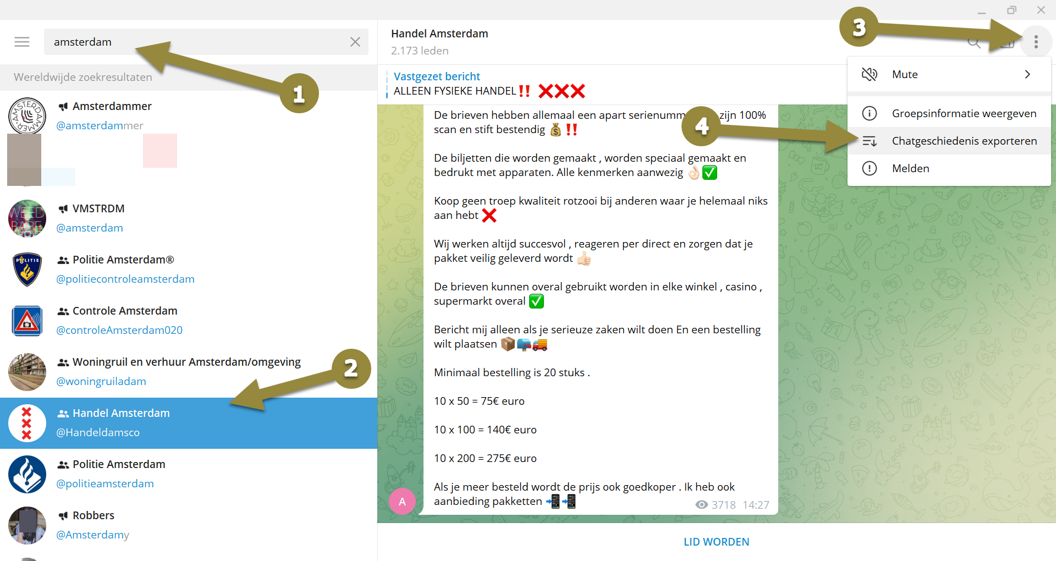This screenshot has width=1056, height=561.
Task: Choose Groepsinformatie weergeven
Action: click(x=949, y=113)
